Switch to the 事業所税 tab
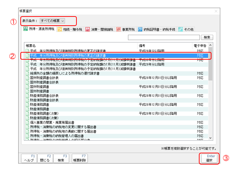 (126, 29)
